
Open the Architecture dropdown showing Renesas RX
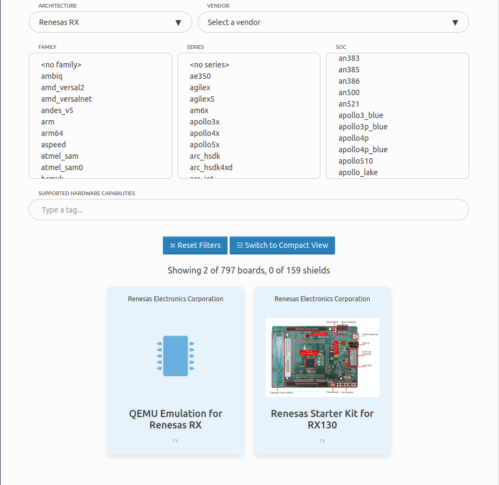(x=110, y=22)
